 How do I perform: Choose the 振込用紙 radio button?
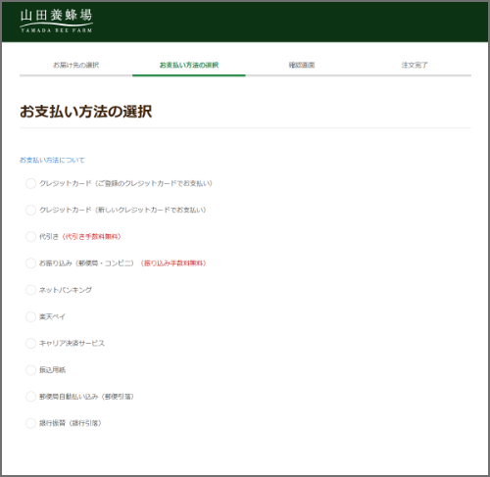click(x=30, y=370)
